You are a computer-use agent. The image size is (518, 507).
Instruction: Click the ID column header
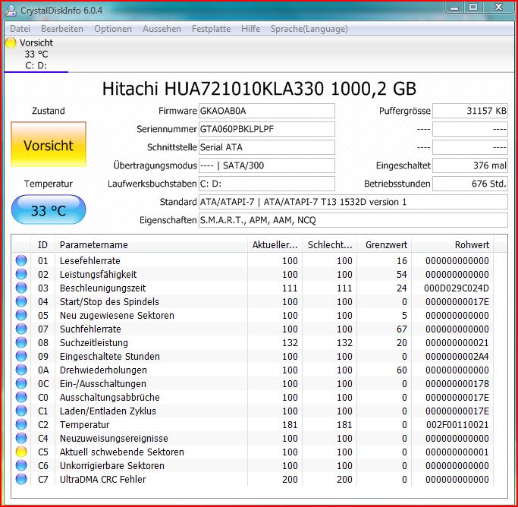click(42, 245)
